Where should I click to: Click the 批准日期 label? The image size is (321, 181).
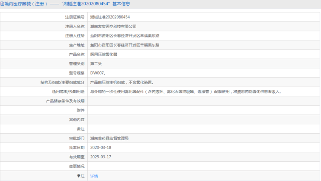[x=77, y=148]
